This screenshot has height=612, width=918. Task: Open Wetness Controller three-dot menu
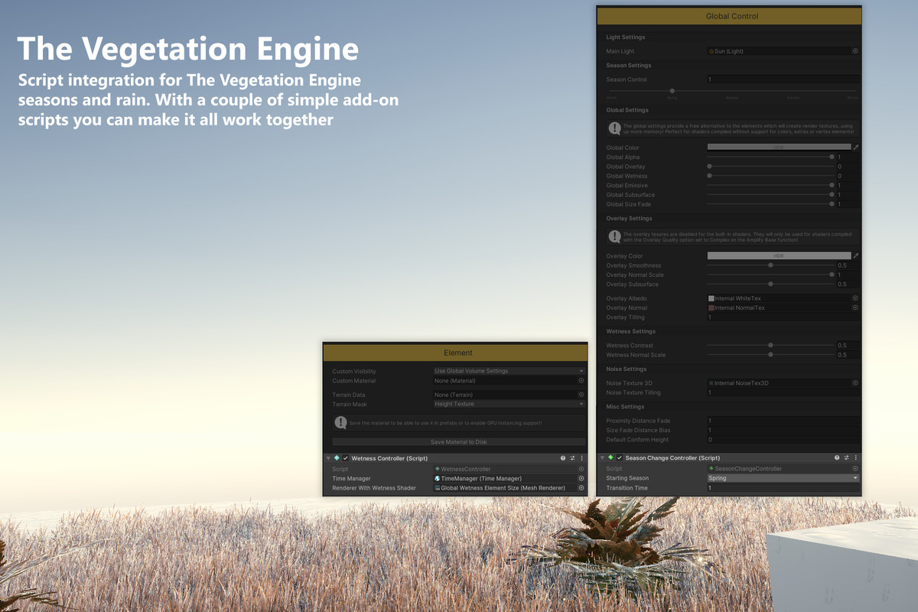coord(581,458)
